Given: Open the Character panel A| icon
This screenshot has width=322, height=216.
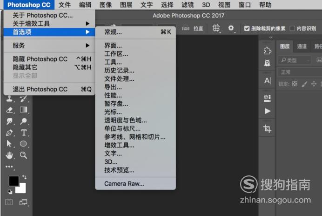Looking at the screenshot, I should 268,81.
